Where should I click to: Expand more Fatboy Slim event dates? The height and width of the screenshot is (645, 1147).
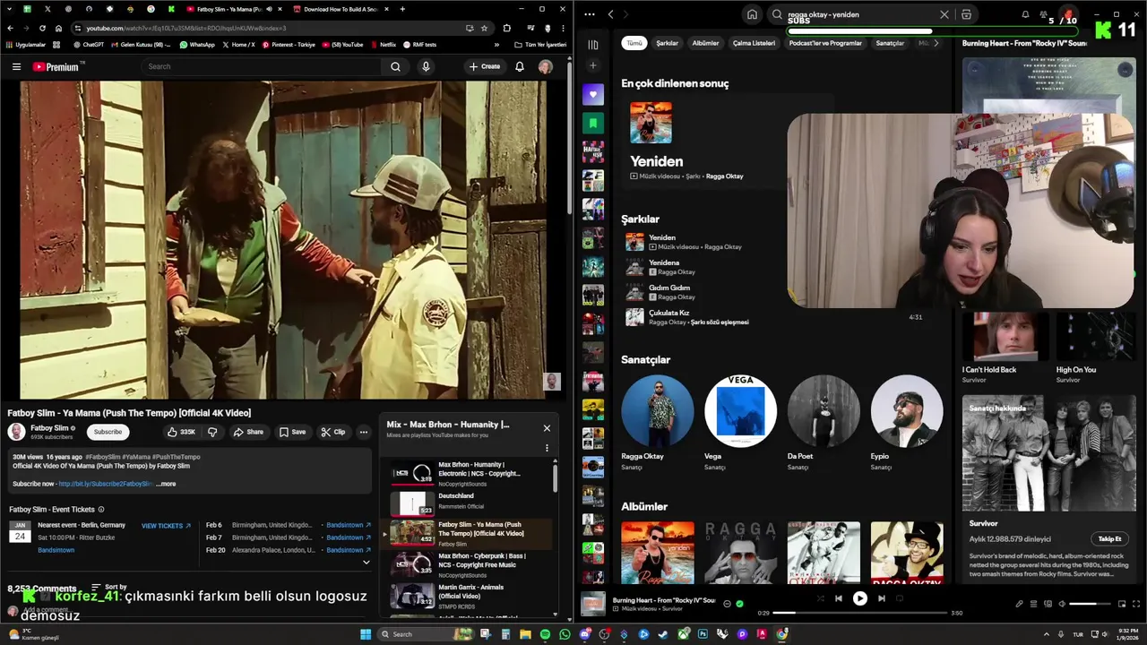(366, 563)
